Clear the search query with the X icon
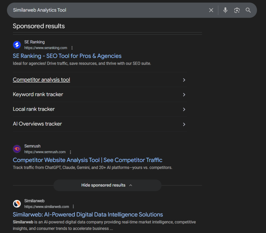 click(211, 10)
